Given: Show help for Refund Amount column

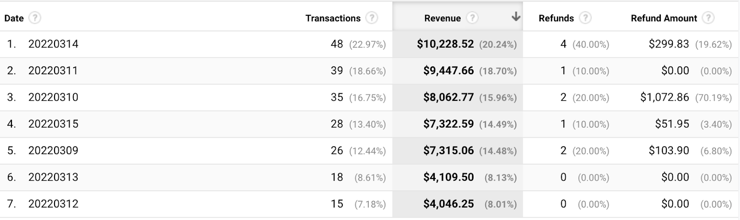Looking at the screenshot, I should click(708, 18).
